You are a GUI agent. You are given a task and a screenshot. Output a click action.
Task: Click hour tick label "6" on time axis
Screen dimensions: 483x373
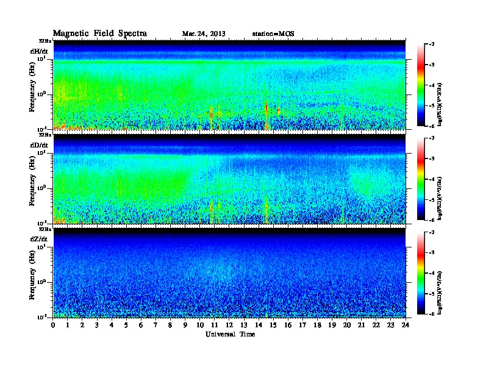(141, 325)
